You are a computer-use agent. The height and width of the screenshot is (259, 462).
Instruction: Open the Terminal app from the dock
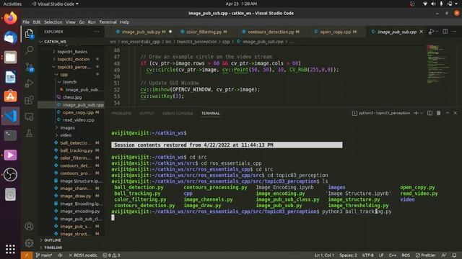point(10,135)
